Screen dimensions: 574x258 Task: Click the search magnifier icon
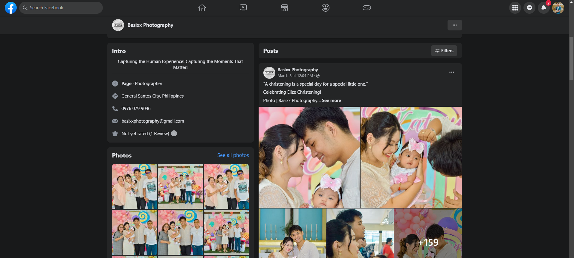click(x=25, y=8)
